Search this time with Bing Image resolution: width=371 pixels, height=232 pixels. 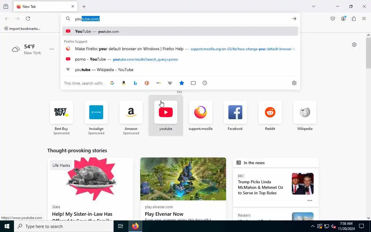tap(135, 83)
